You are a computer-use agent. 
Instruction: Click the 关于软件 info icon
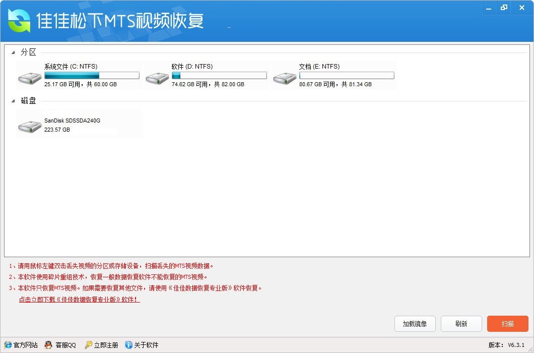pos(128,345)
